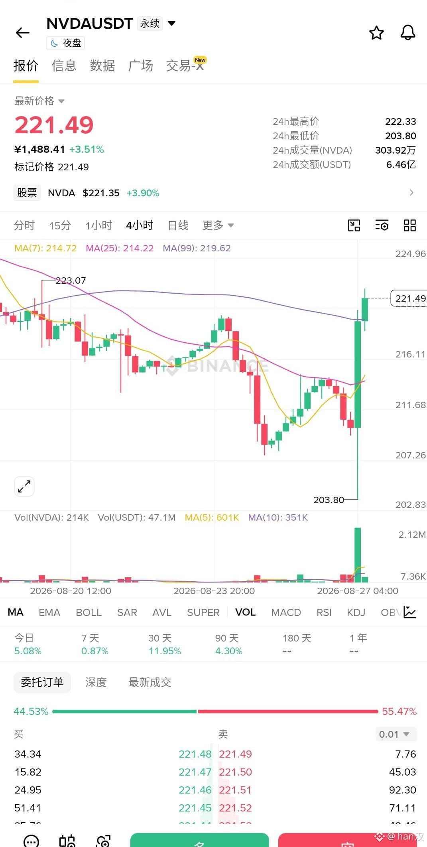This screenshot has width=427, height=847.
Task: Tap the current price label 221.49 on chart axis
Action: pyautogui.click(x=409, y=298)
